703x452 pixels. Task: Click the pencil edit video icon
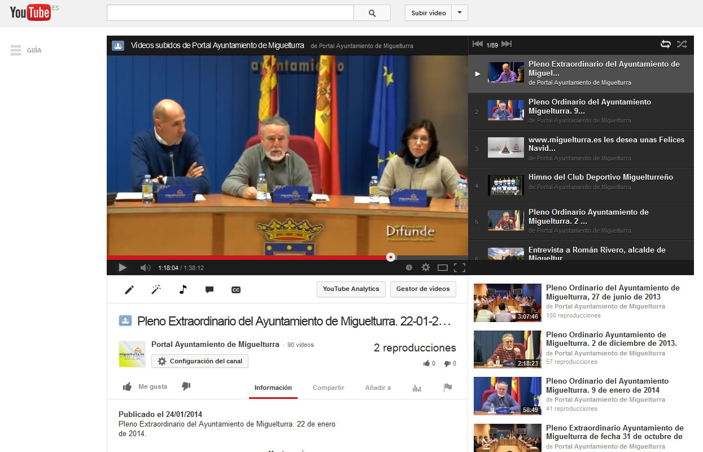129,290
